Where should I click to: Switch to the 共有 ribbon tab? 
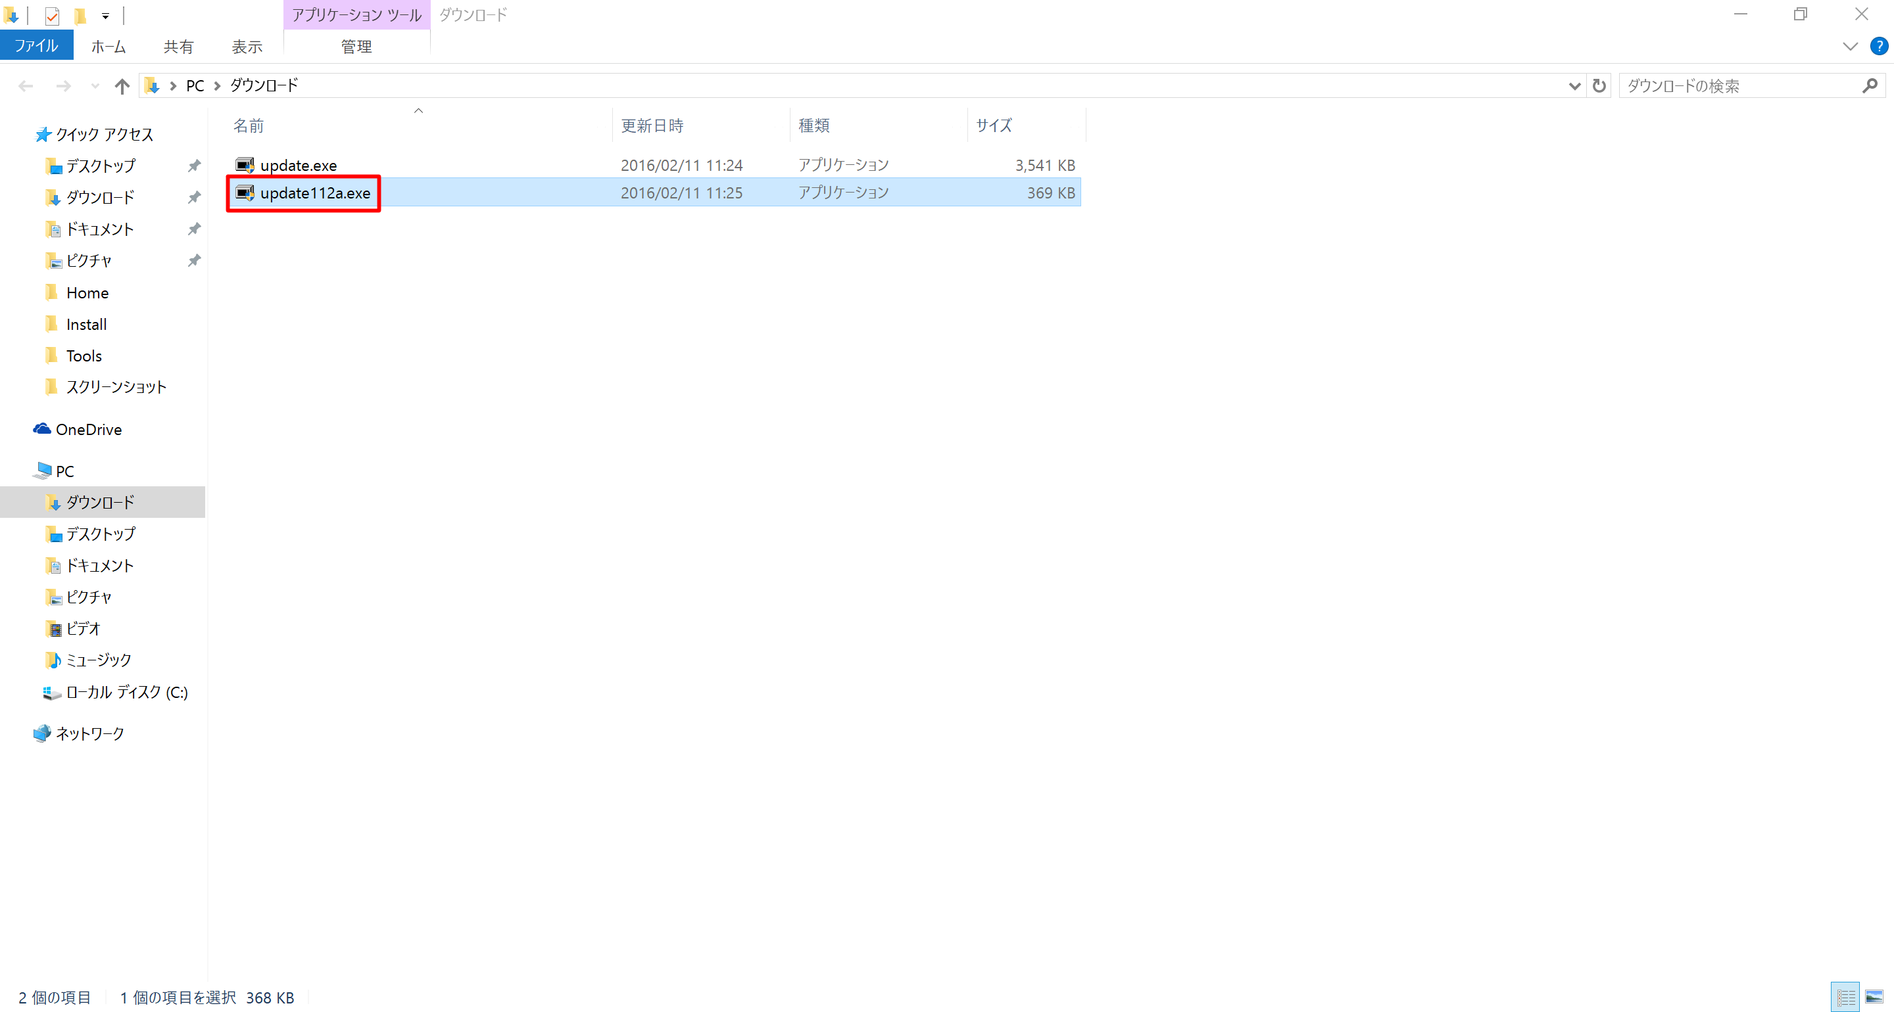click(178, 46)
